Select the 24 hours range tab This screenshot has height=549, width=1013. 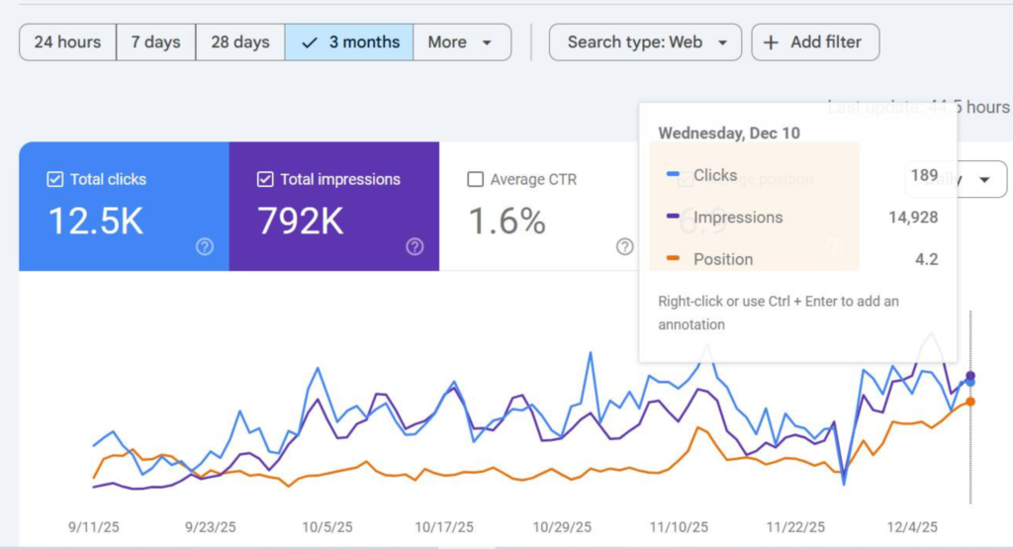click(68, 43)
